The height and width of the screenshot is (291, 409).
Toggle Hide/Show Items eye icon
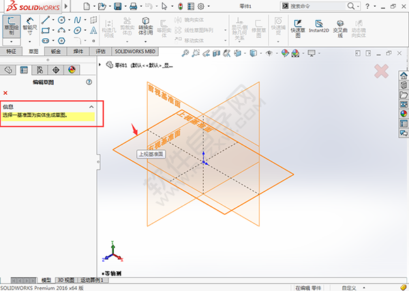269,53
